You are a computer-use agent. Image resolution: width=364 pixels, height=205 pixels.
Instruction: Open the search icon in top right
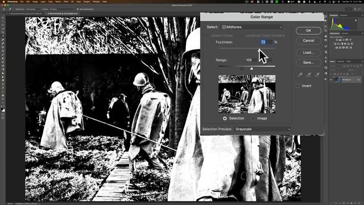355,9
